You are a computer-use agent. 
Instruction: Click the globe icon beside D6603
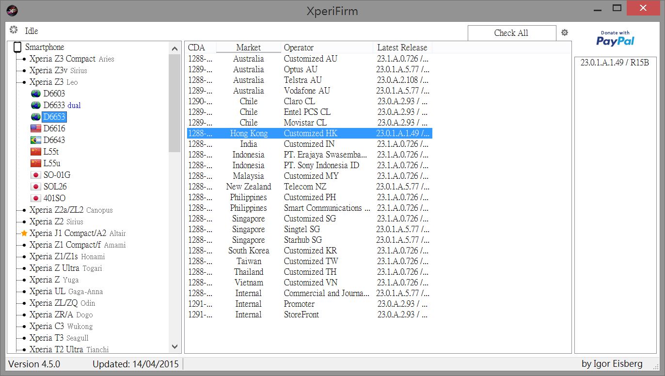(x=36, y=94)
